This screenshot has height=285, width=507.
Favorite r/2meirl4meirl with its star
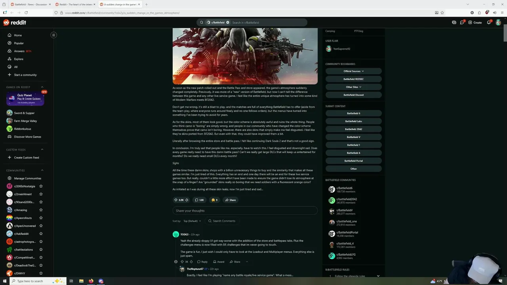point(41,194)
